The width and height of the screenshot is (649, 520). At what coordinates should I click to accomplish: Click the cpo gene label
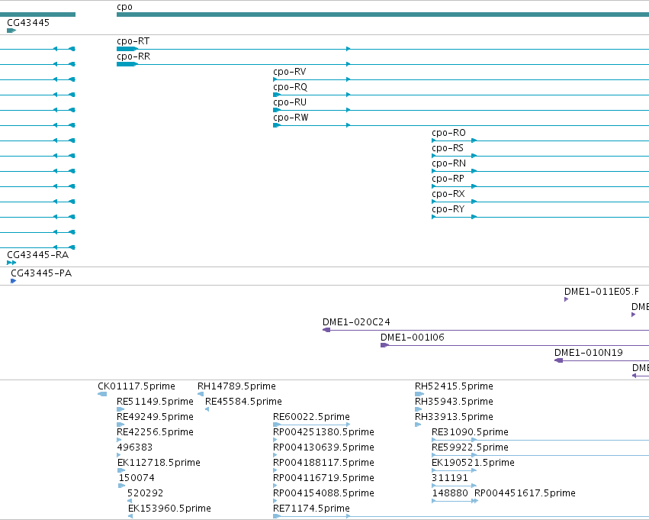click(x=124, y=7)
